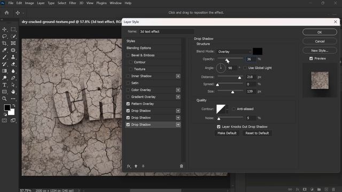Enable the Contour checkbox

coord(130,62)
